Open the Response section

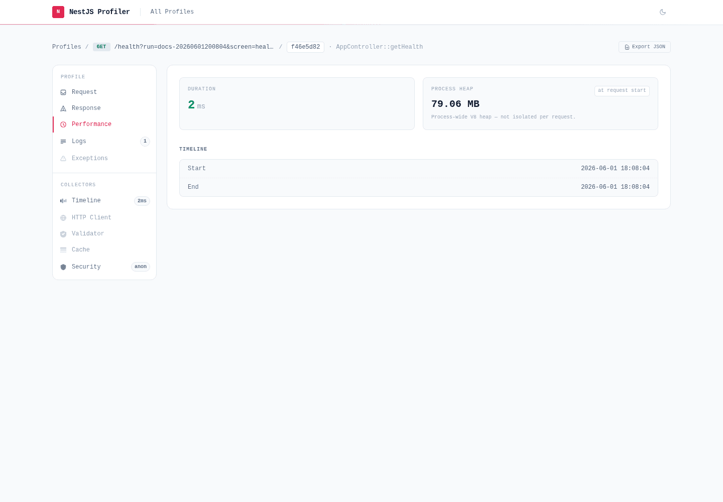pyautogui.click(x=104, y=108)
